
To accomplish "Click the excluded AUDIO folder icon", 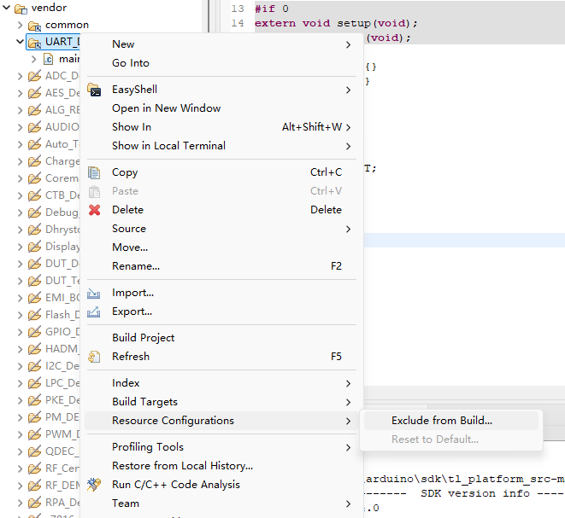I will tap(34, 127).
